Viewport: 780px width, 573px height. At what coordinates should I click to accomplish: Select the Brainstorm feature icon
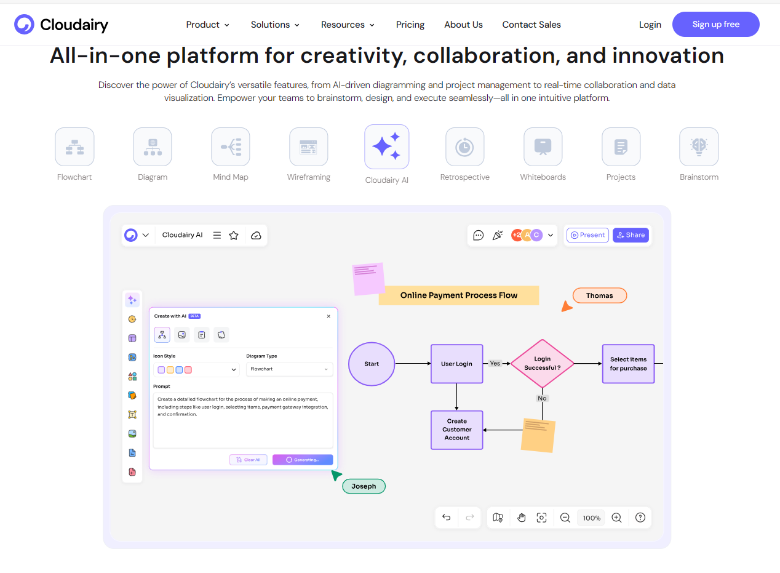click(x=699, y=146)
